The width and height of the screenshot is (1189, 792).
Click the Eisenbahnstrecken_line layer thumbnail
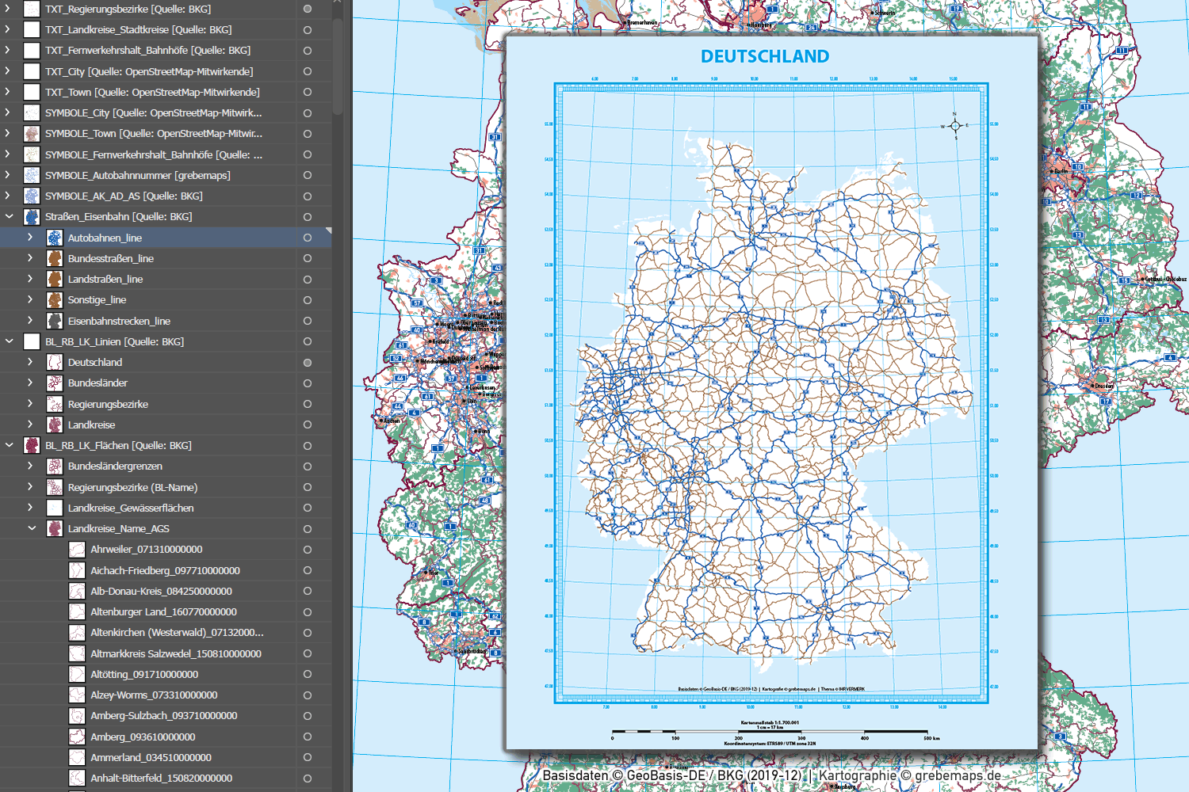[x=55, y=321]
